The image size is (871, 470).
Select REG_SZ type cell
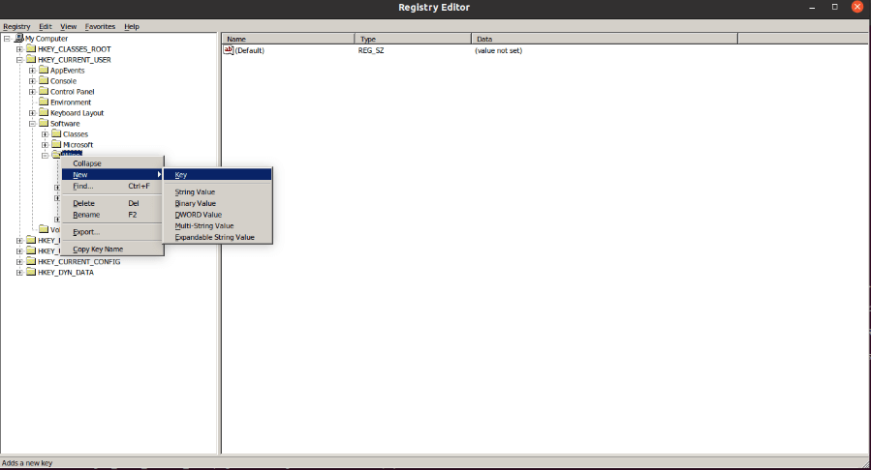[x=371, y=50]
